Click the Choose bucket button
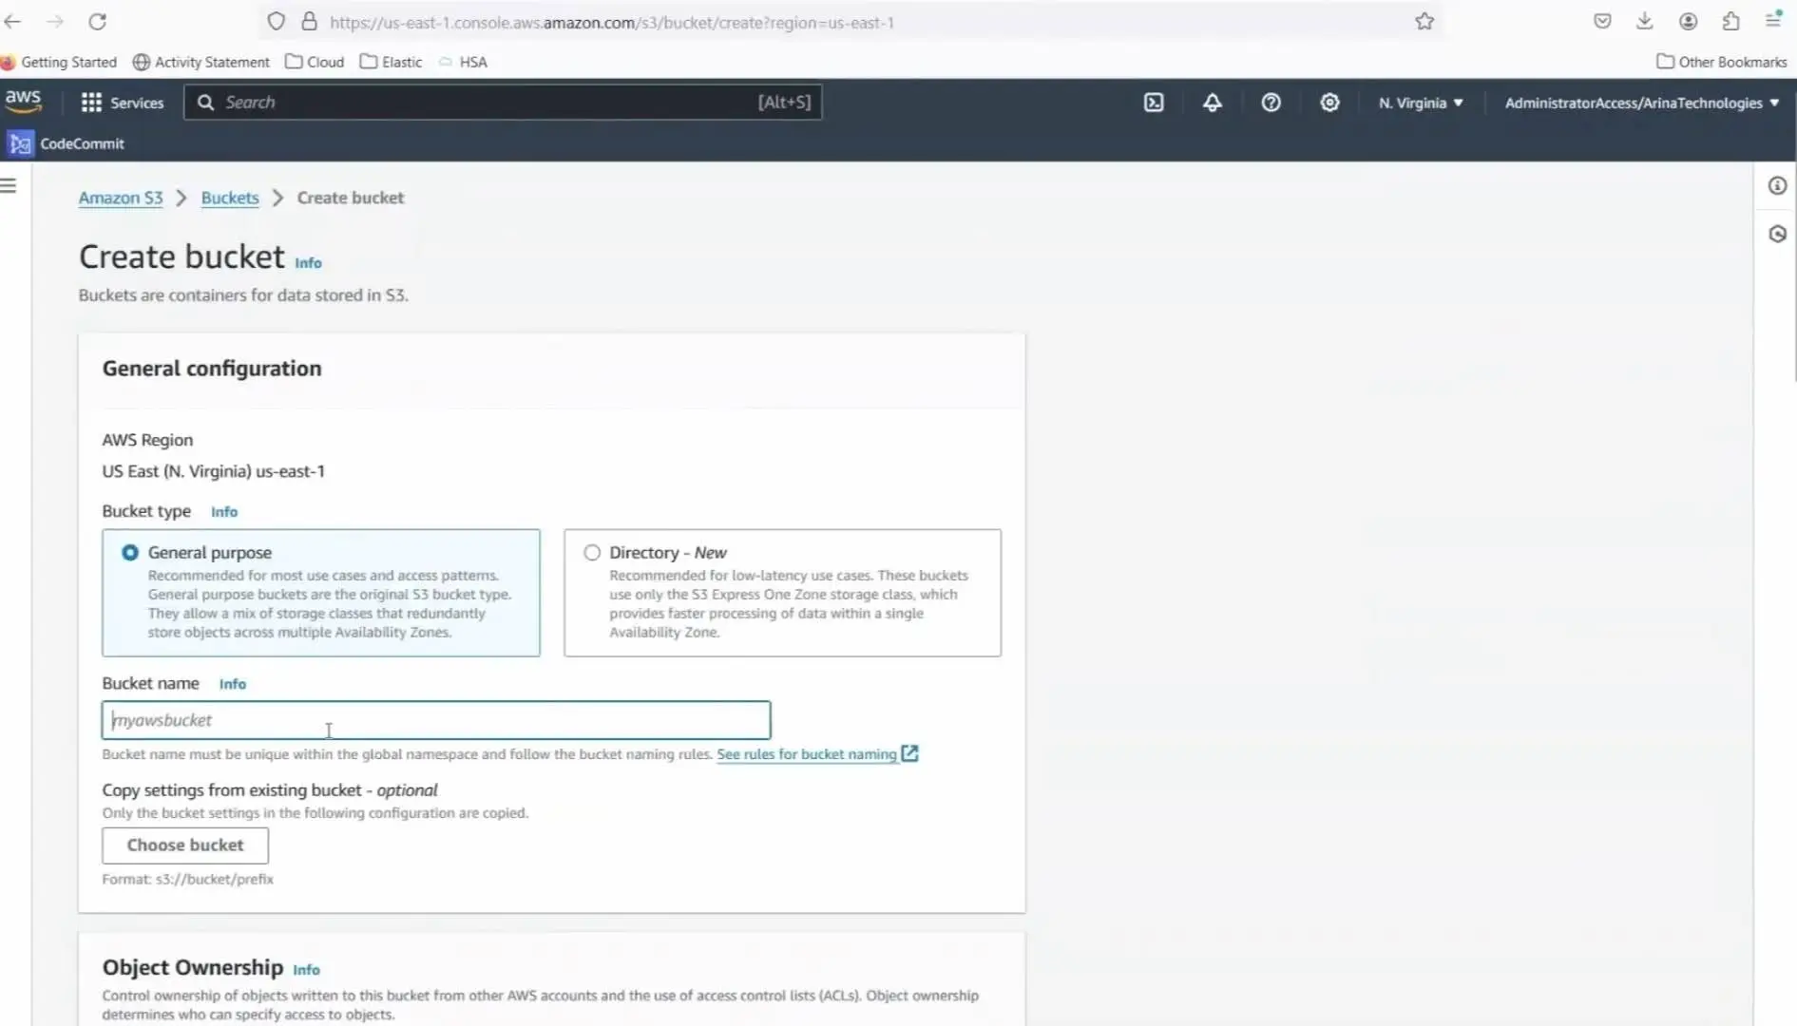This screenshot has height=1026, width=1797. [x=185, y=845]
